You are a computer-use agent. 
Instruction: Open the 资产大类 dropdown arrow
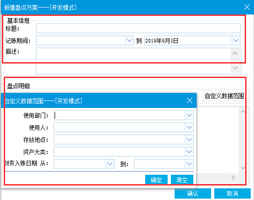189,152
